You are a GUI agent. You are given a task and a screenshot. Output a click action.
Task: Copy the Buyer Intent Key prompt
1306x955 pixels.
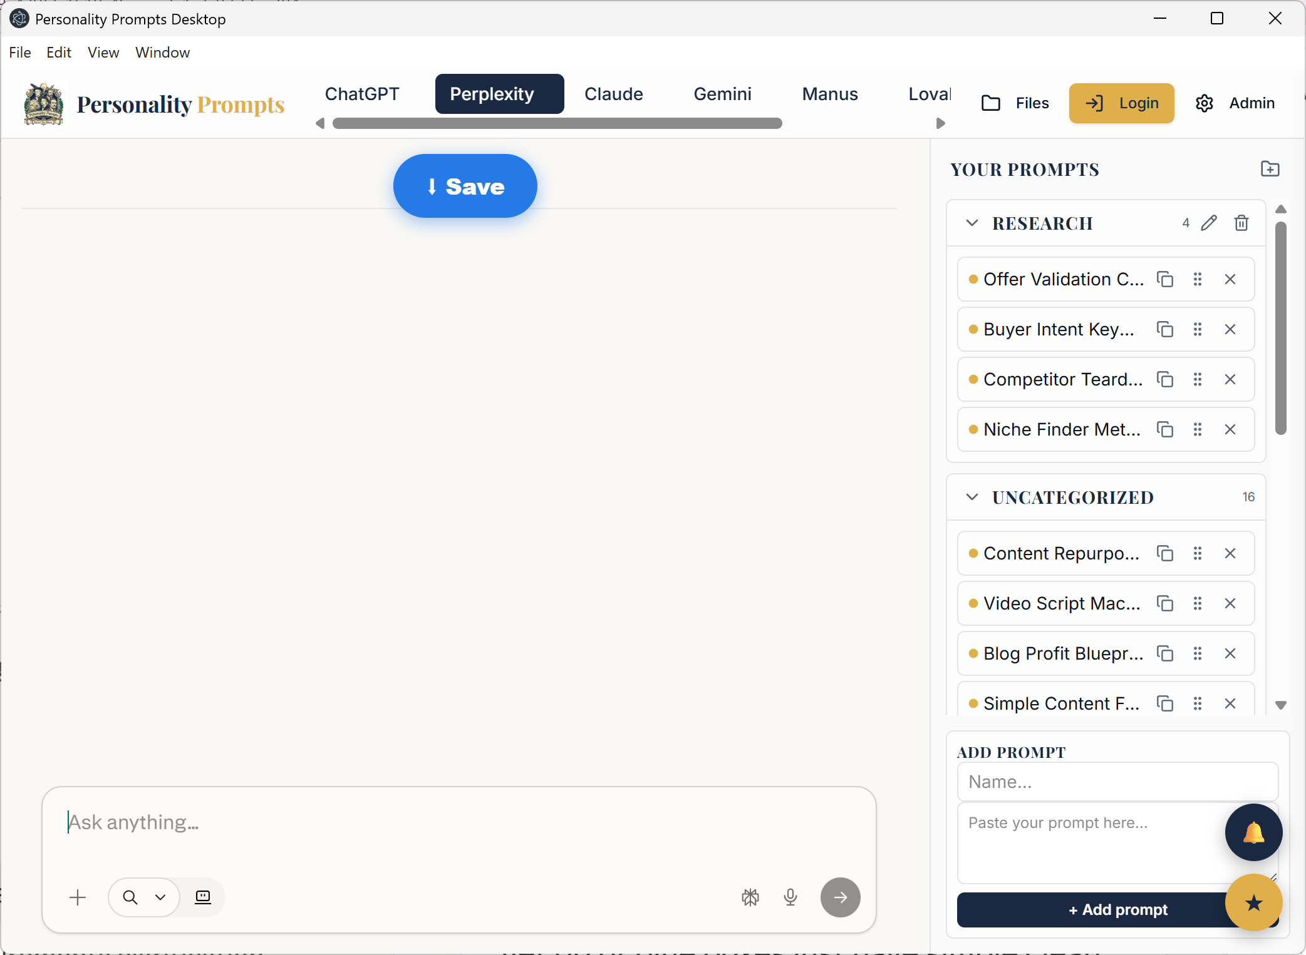coord(1165,329)
